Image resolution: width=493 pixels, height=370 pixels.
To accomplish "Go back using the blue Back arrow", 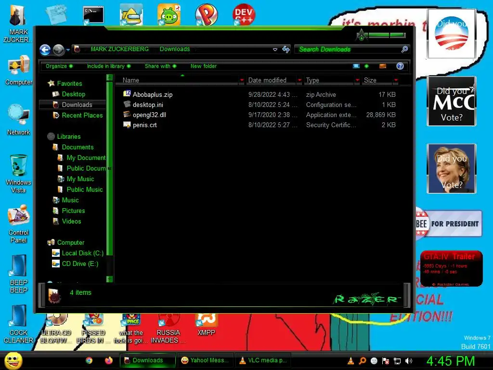I will pos(45,50).
